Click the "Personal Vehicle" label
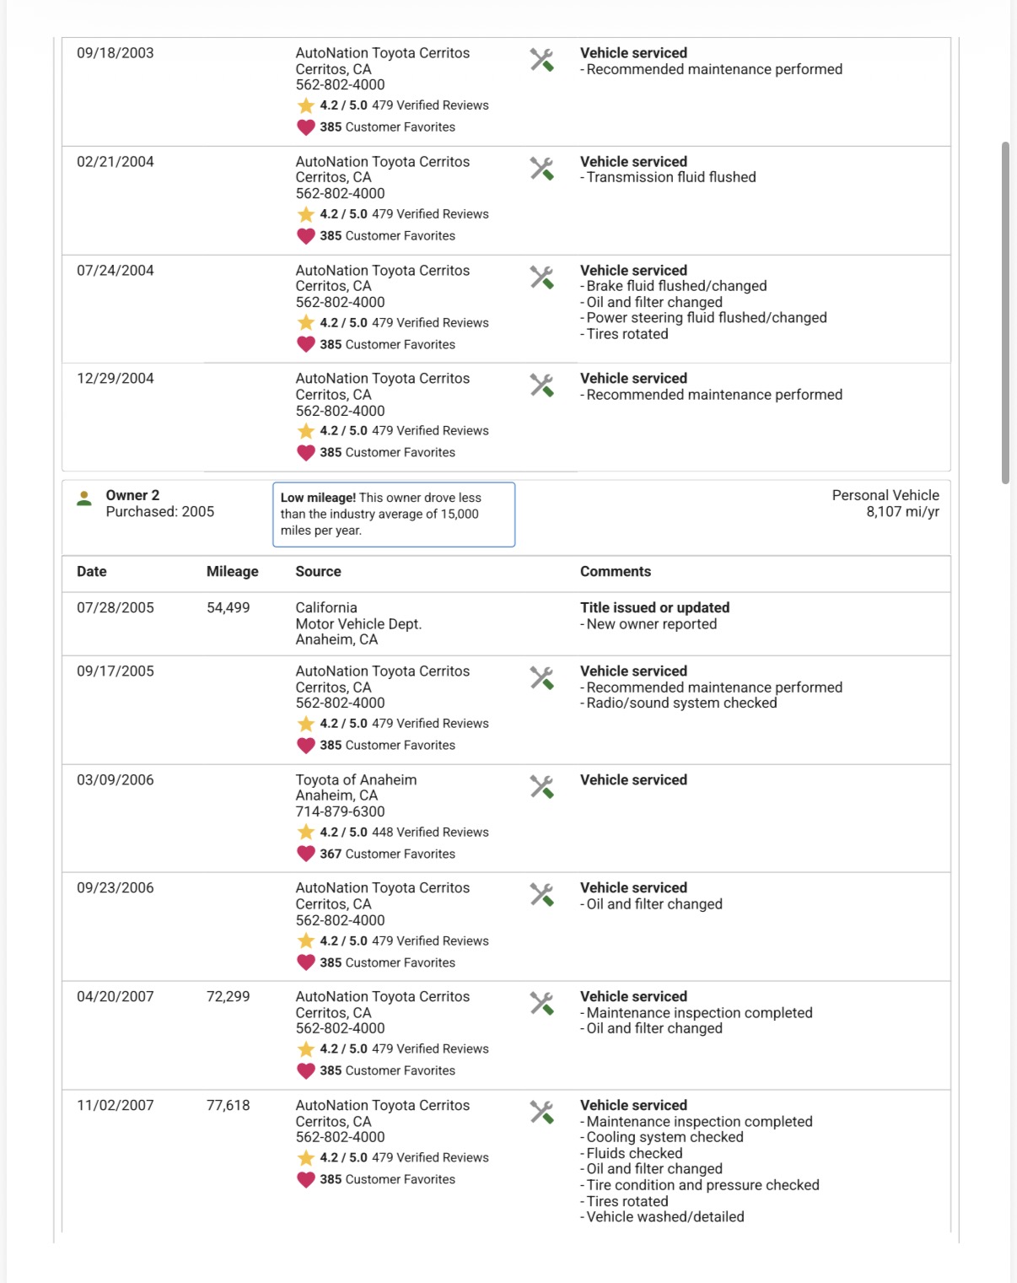 coord(885,496)
